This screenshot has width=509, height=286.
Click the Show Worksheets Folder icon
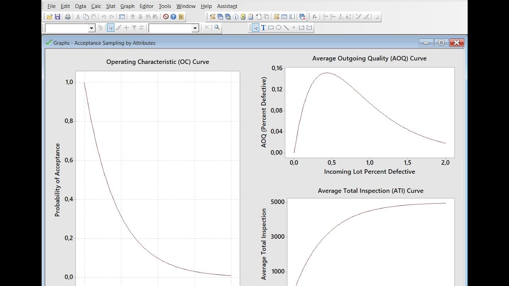coord(220,17)
